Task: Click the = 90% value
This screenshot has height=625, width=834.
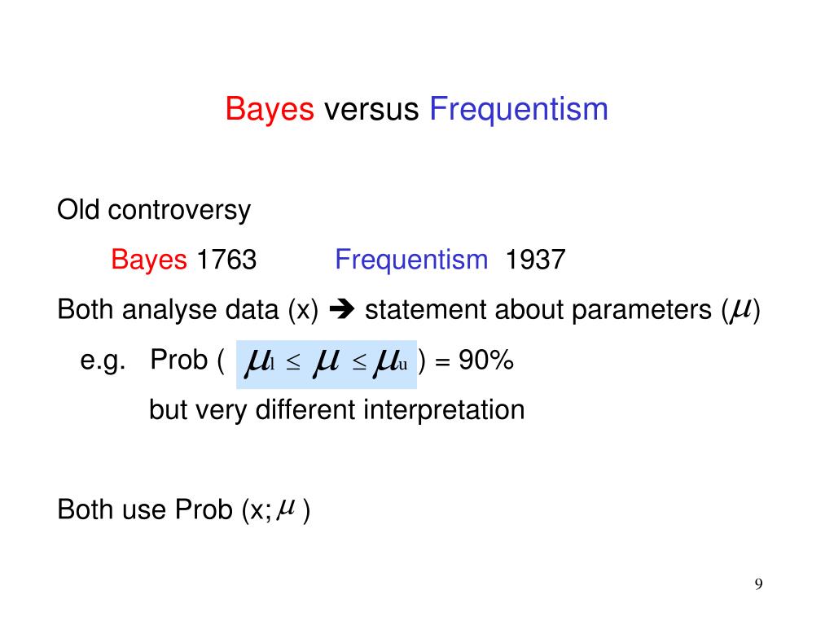Action: click(475, 361)
